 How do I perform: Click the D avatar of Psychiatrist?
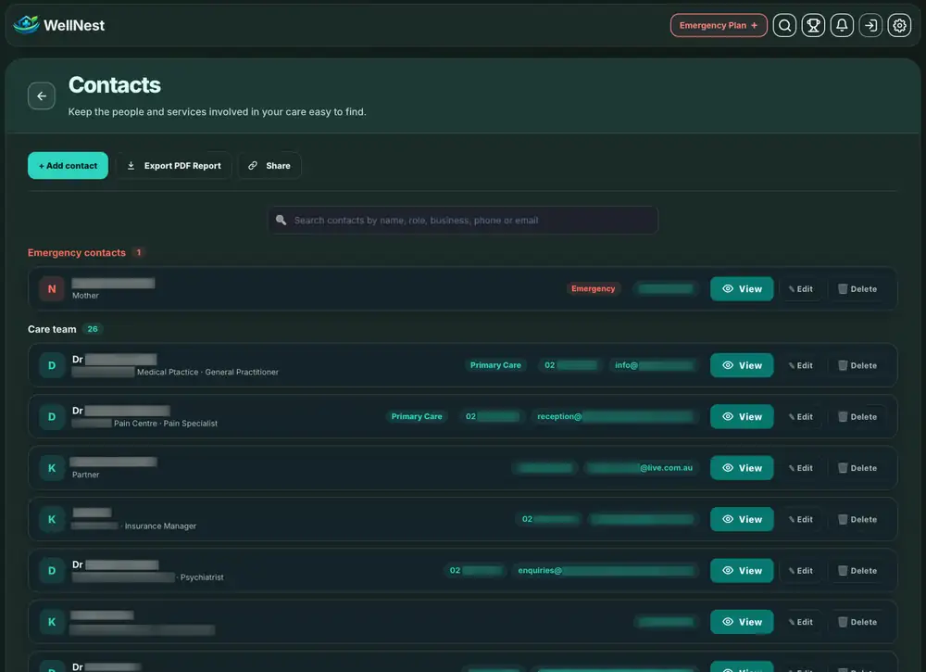52,570
